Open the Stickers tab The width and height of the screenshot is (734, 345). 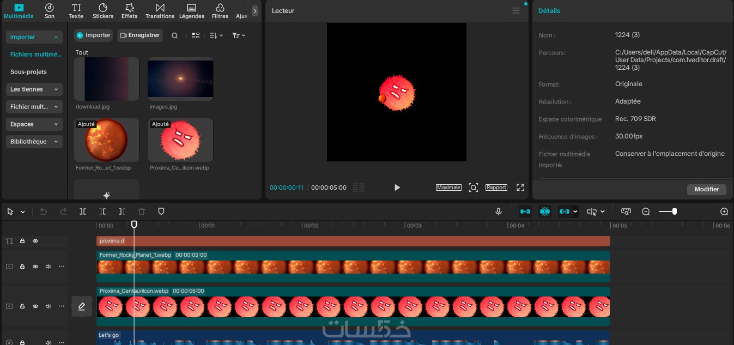[103, 11]
